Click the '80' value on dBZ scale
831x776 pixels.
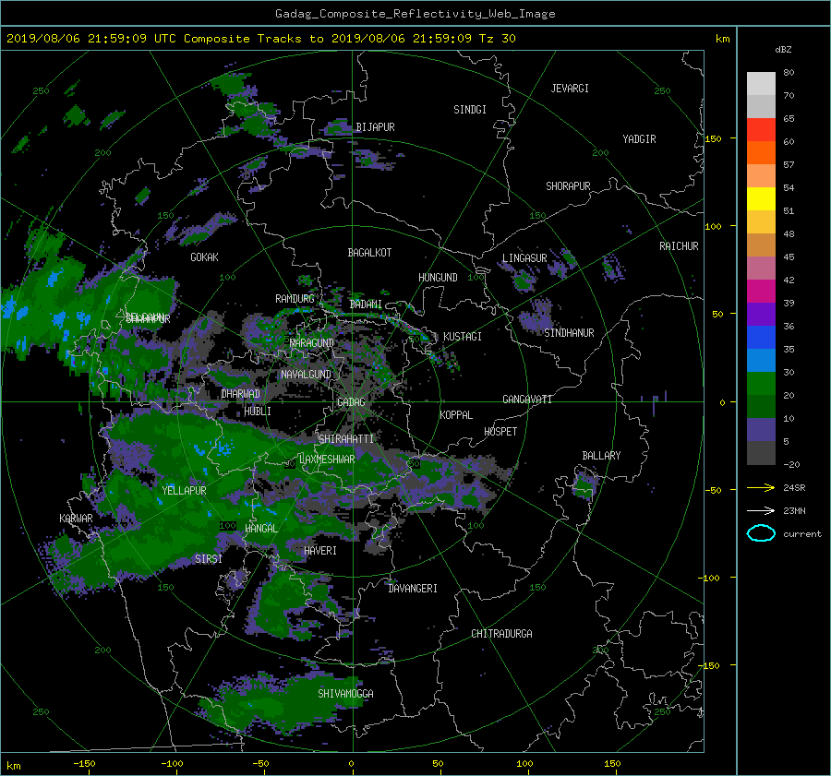coord(789,73)
